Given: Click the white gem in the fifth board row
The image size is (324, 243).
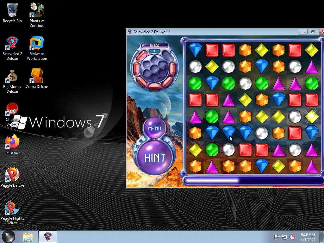Looking at the screenshot, I should 295,116.
